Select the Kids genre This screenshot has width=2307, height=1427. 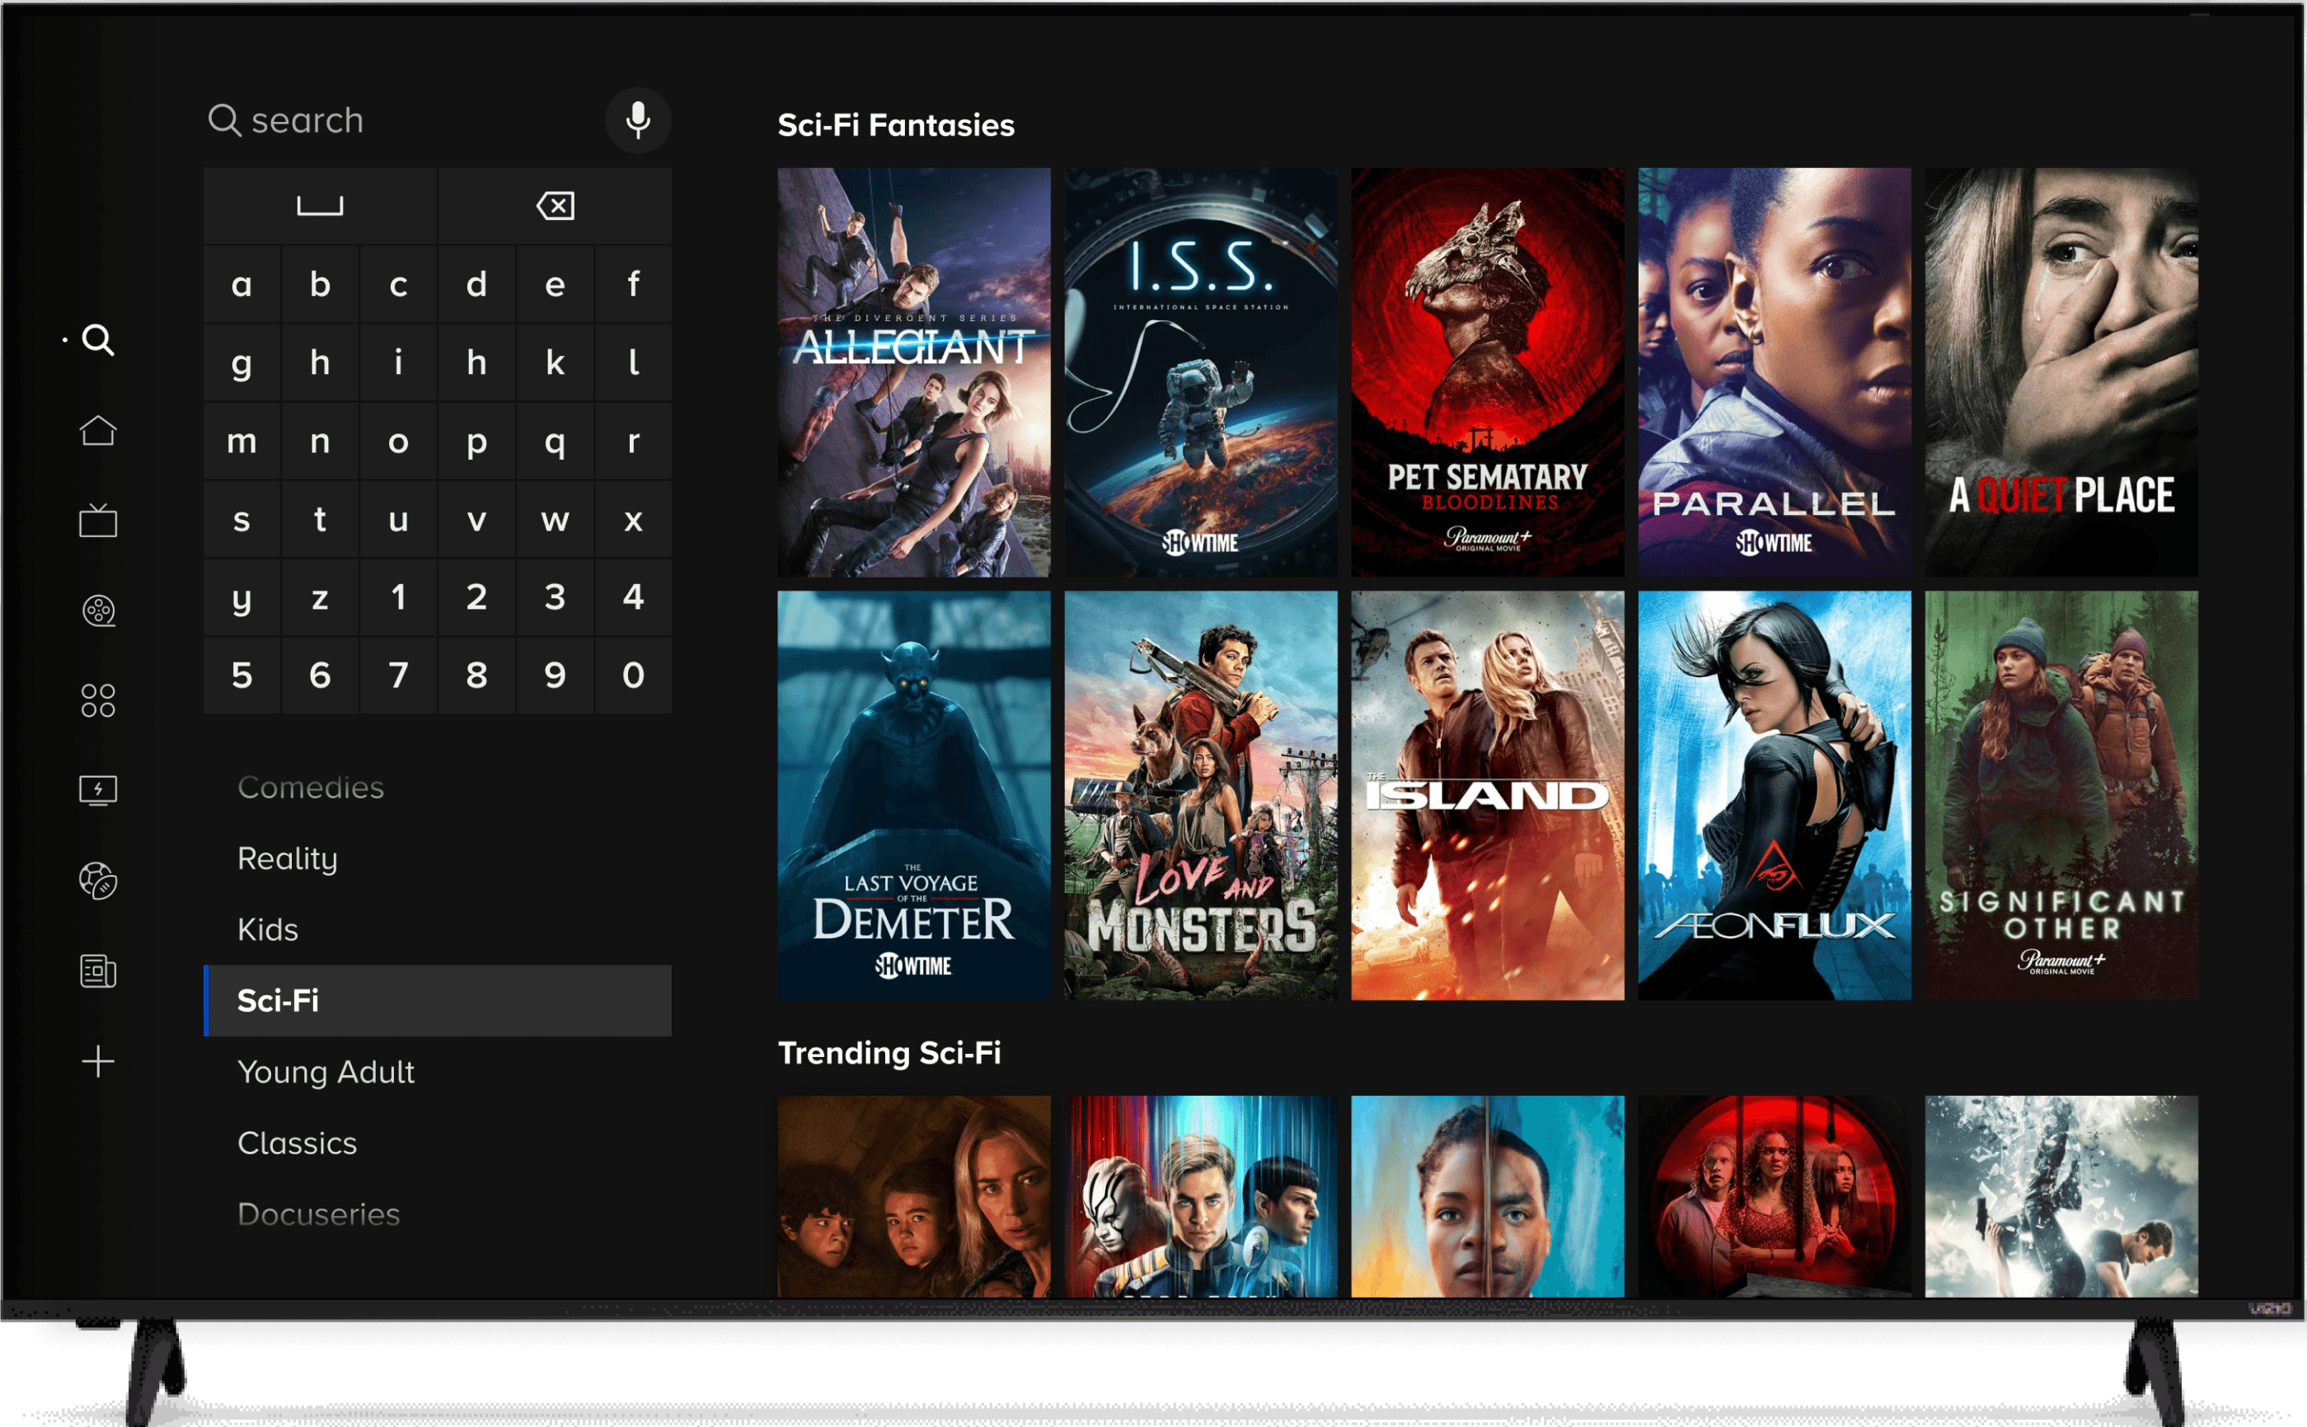point(438,929)
